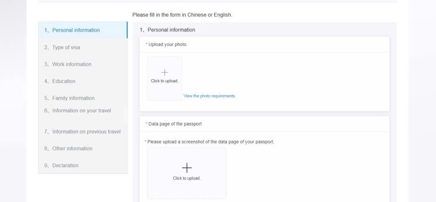Click the 'fill in the form in Chinese or English' notice
Image resolution: width=436 pixels, height=202 pixels.
pos(182,15)
